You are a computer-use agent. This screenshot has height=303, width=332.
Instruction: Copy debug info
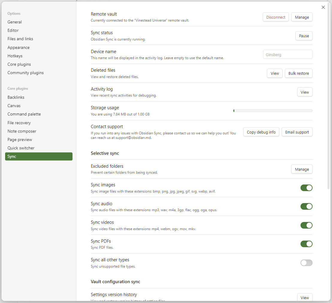point(261,132)
